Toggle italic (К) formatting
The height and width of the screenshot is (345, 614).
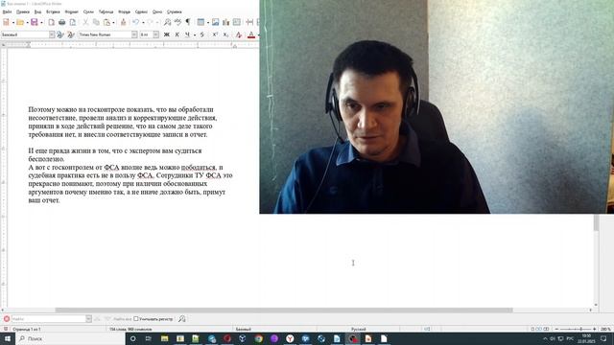pyautogui.click(x=177, y=34)
